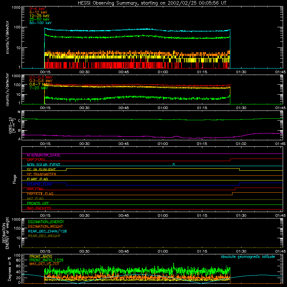The height and width of the screenshot is (287, 287).
Task: Click the 00:45 tick label under decimation plot
Action: click(123, 251)
